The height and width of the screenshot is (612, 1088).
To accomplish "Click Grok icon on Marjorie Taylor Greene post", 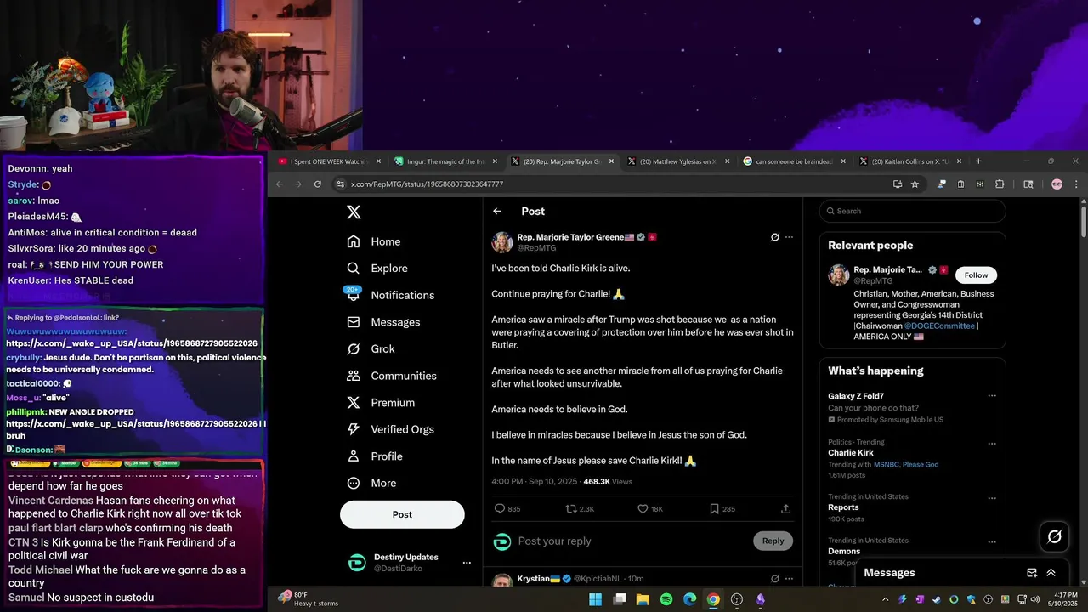I will (x=774, y=237).
